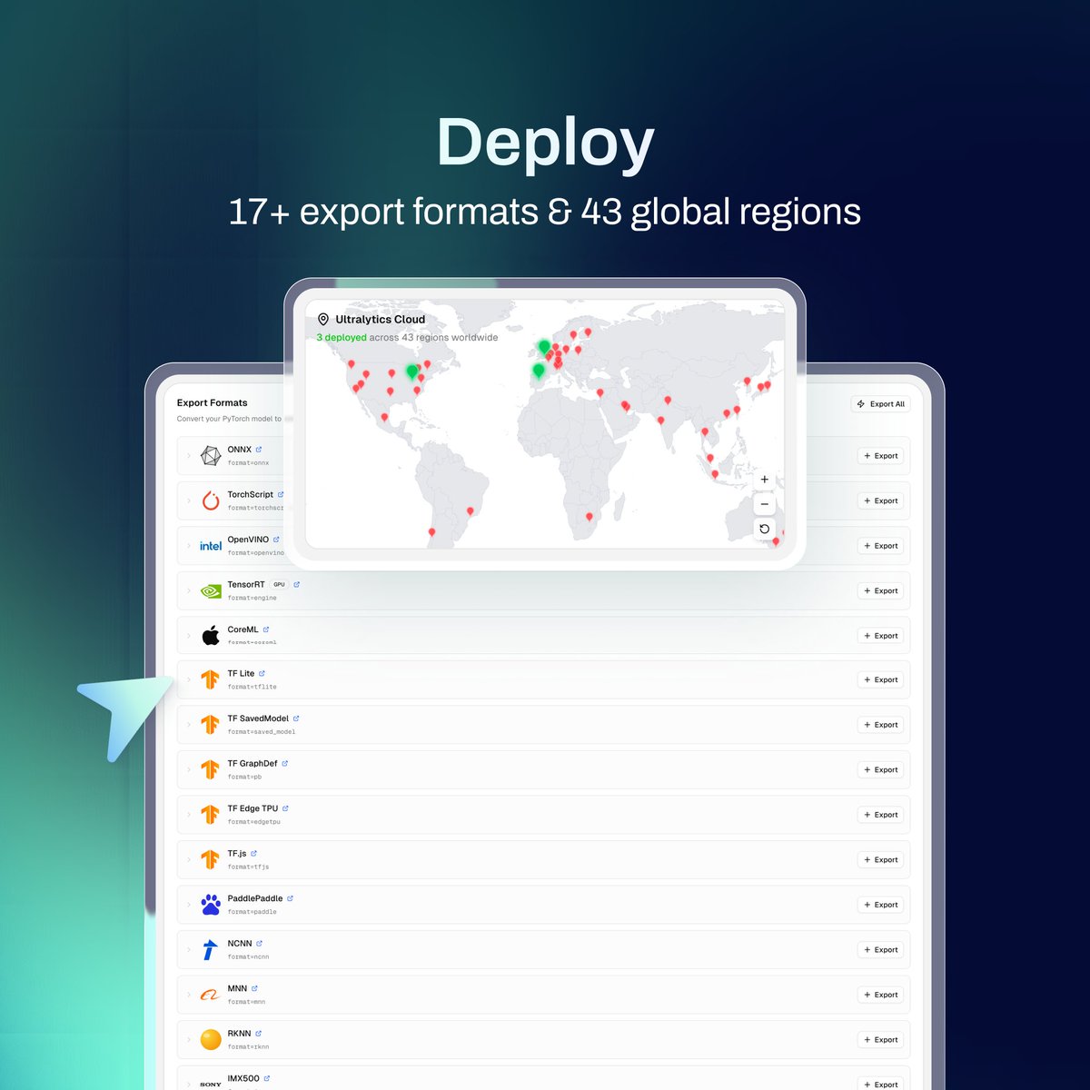Open the TF SavedModel external link icon

pos(296,718)
